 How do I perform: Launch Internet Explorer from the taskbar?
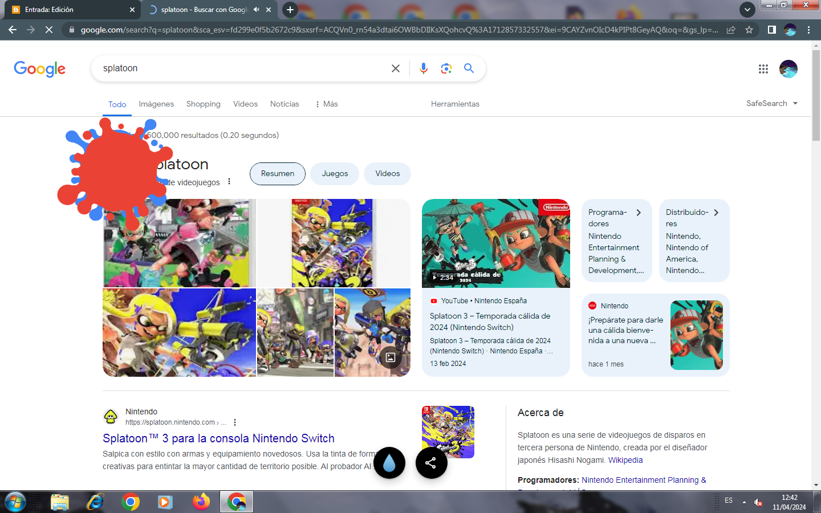coord(95,502)
